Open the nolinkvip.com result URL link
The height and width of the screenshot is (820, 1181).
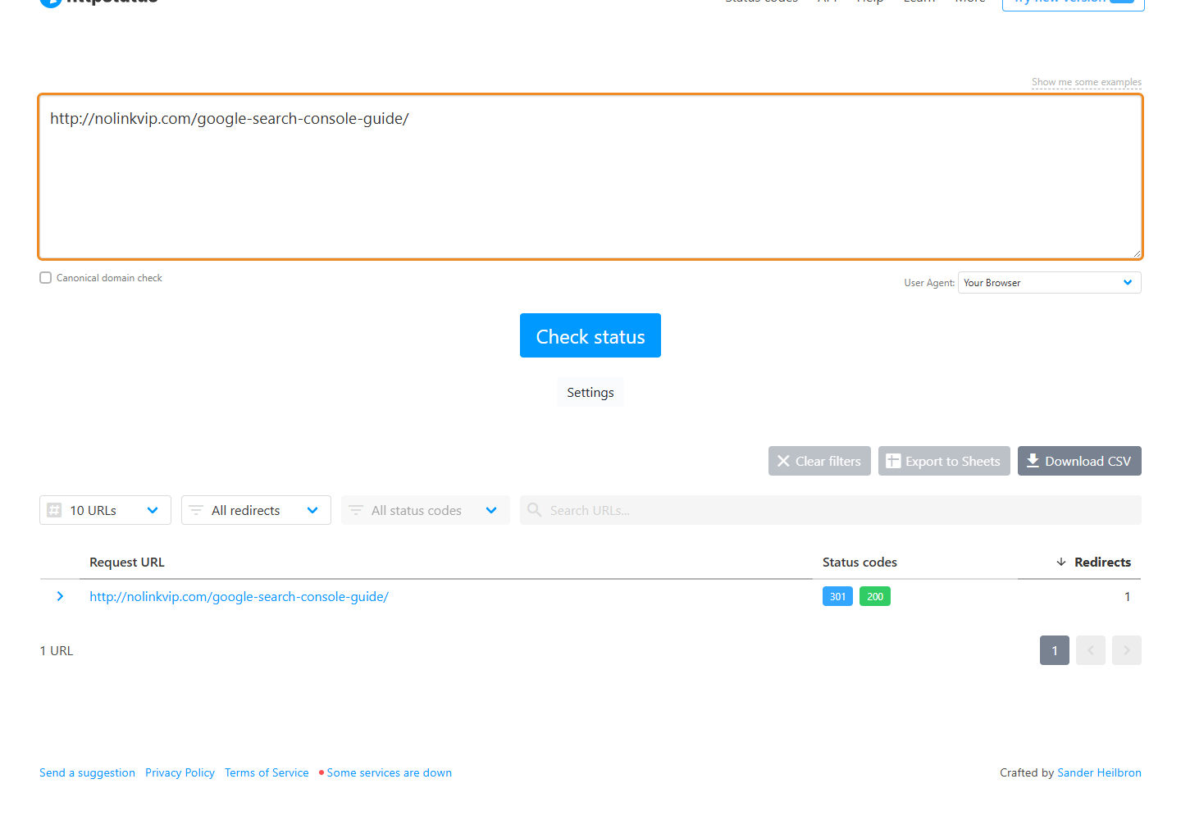tap(239, 596)
